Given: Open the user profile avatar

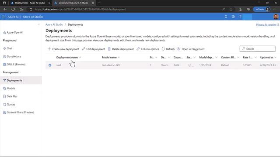Looking at the screenshot, I should point(276,17).
